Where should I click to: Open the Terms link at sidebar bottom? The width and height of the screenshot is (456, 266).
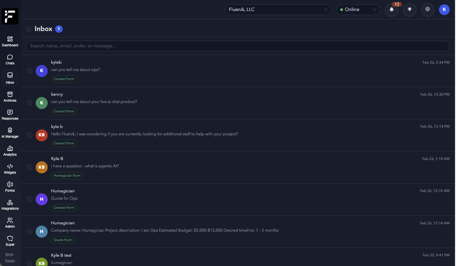tap(9, 254)
